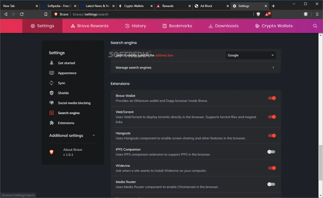Click the vertical scrollbar thumb
323x198 pixels.
[x=321, y=163]
